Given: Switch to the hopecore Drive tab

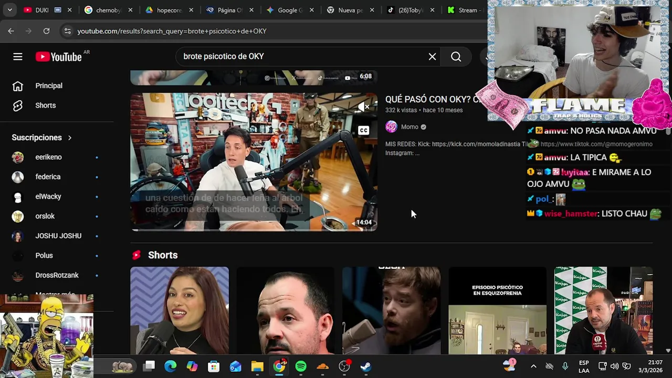Looking at the screenshot, I should pyautogui.click(x=169, y=10).
